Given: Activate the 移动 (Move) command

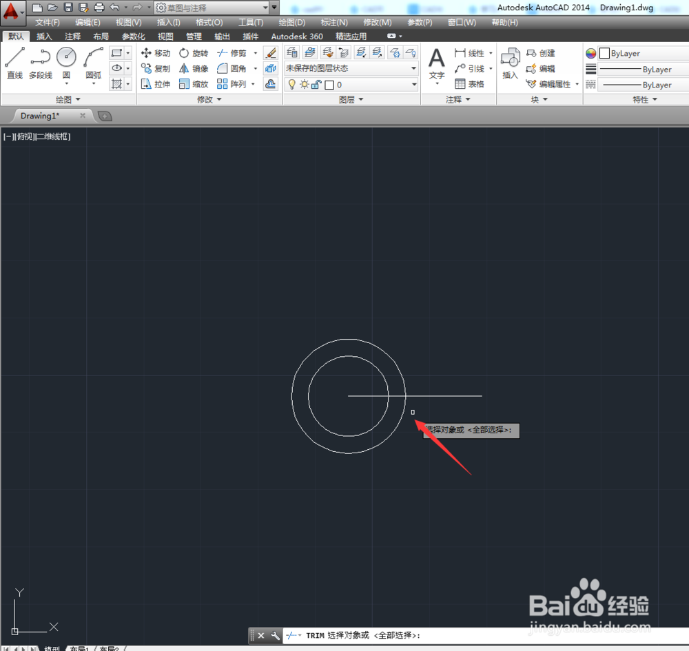Looking at the screenshot, I should click(x=156, y=53).
